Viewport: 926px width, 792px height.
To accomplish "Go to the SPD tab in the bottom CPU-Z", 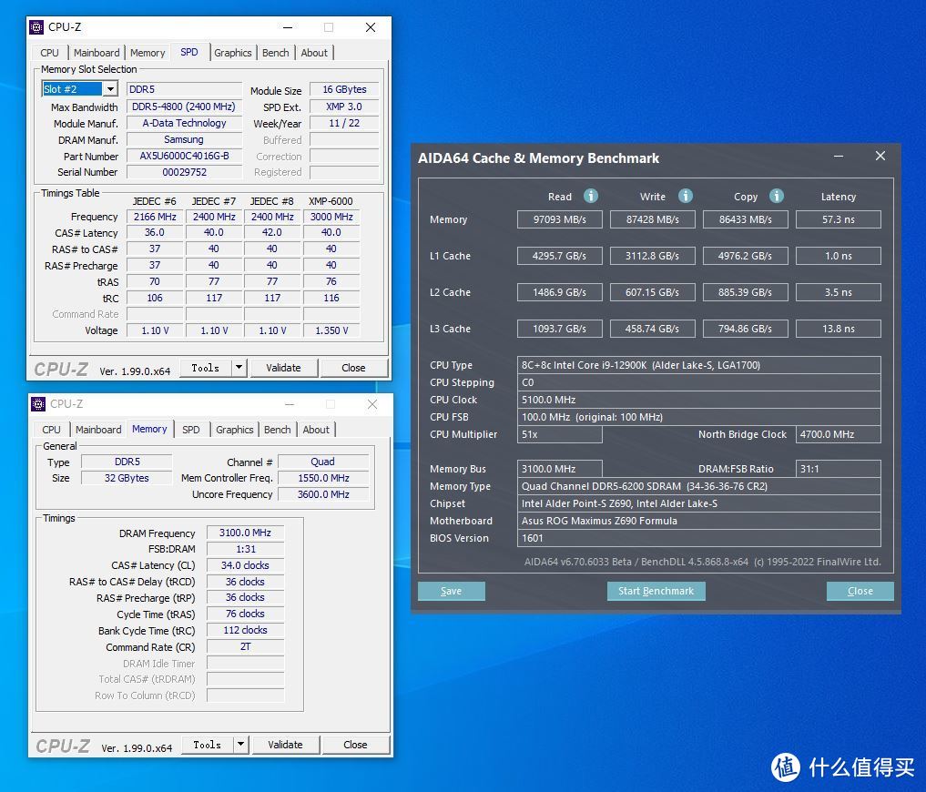I will tap(191, 430).
